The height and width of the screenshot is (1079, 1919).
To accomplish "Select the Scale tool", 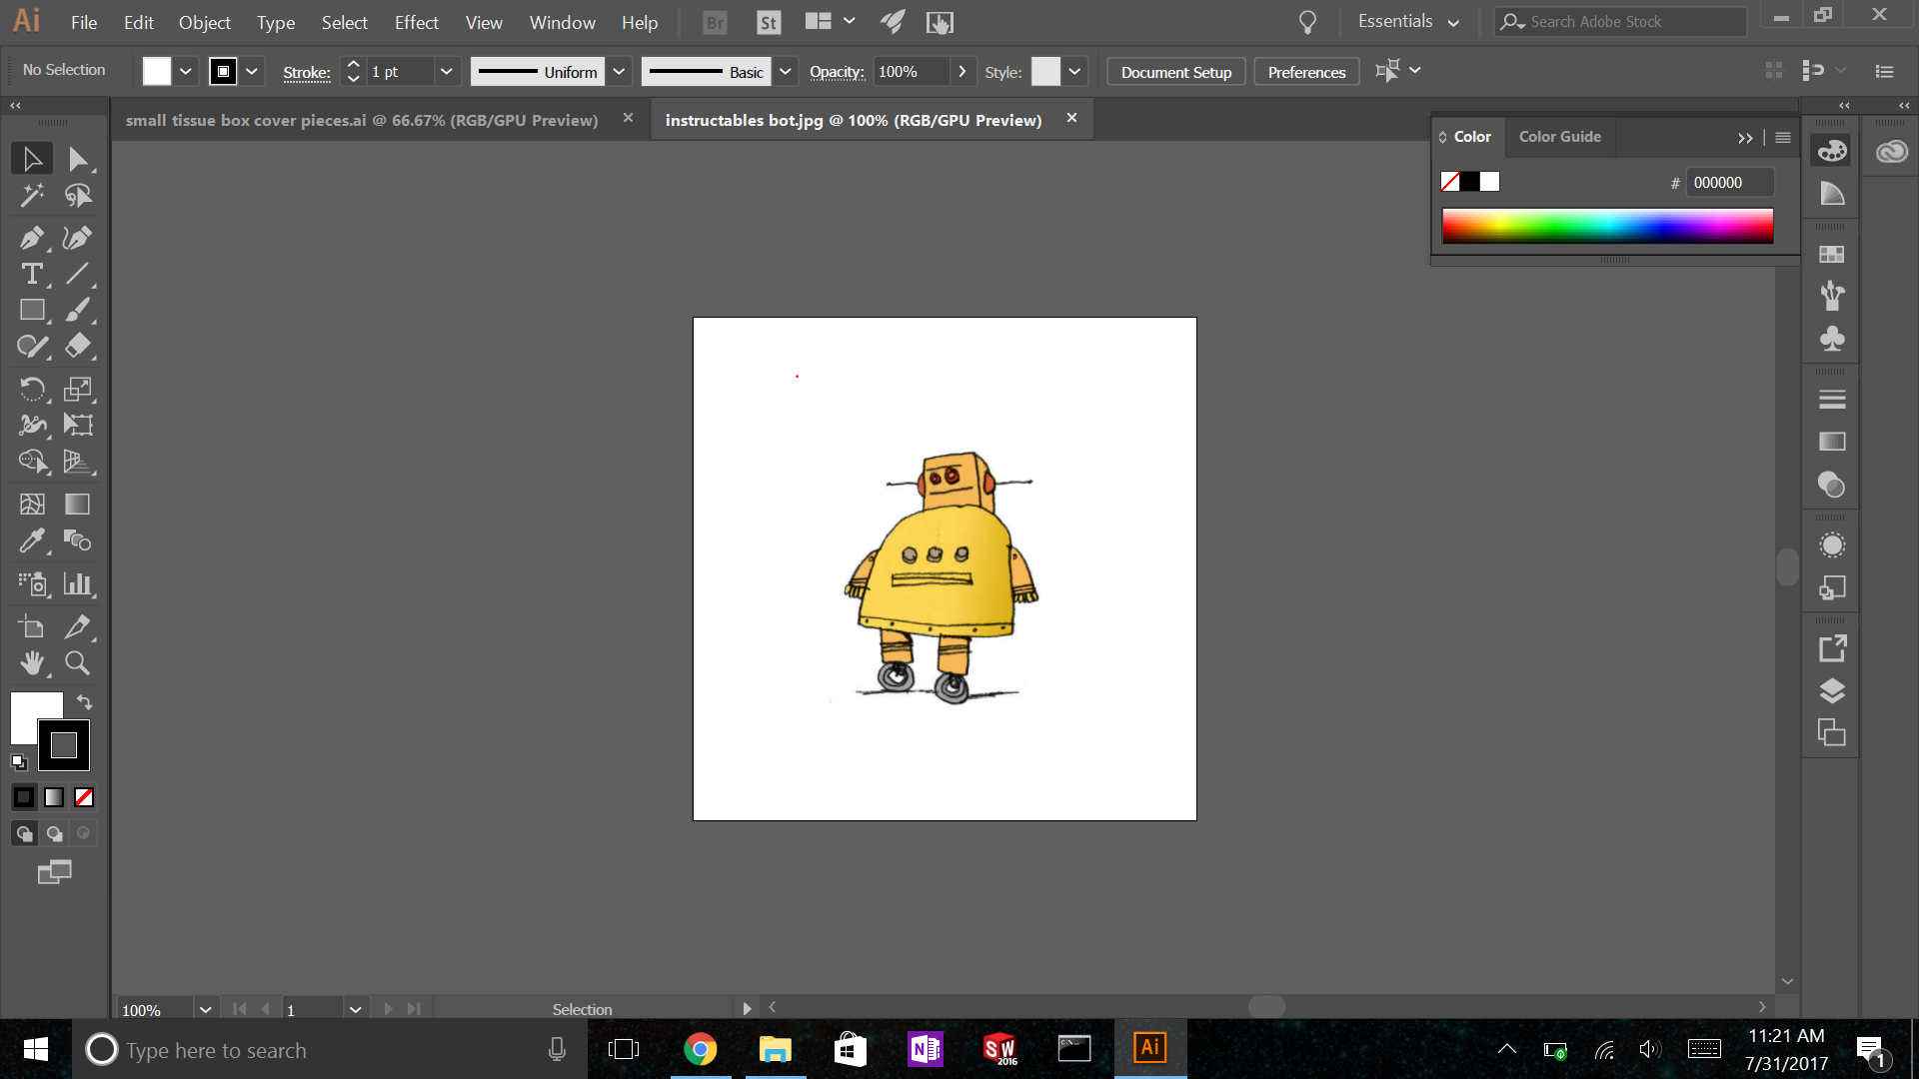I will point(78,389).
